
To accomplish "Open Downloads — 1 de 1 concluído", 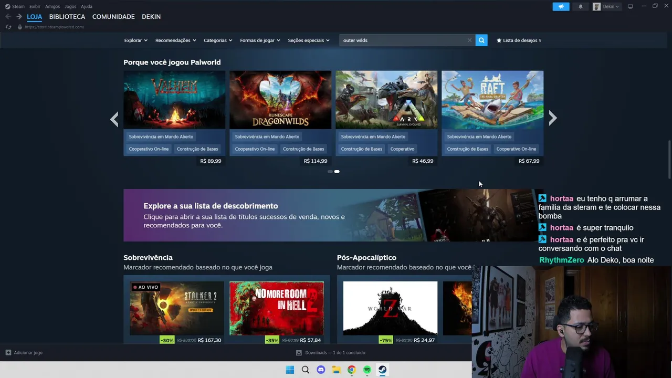I will pos(335,353).
